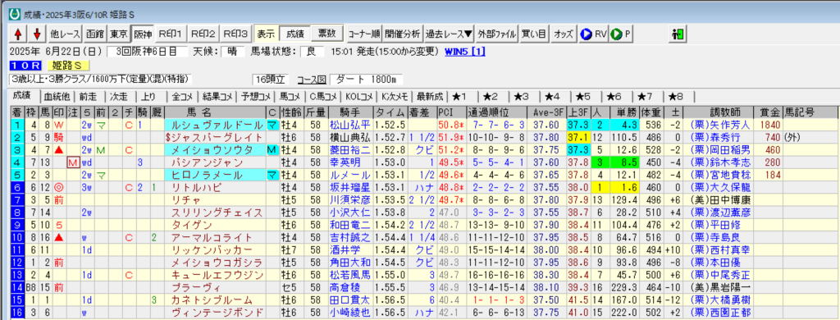Screen dimensions: 840x320
Task: Click horse name ルシュヴァルドール
Action: point(217,125)
